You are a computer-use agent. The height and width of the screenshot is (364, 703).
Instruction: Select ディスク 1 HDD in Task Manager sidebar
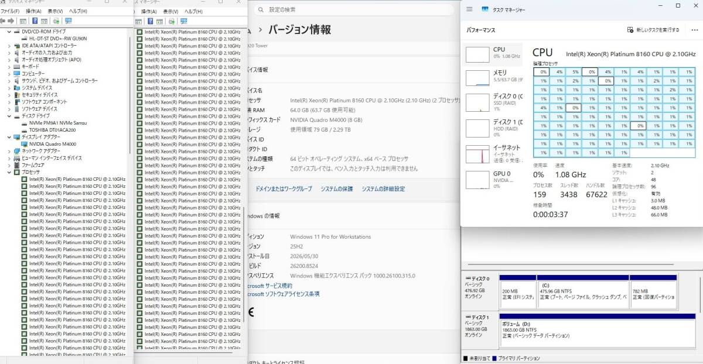tap(492, 127)
